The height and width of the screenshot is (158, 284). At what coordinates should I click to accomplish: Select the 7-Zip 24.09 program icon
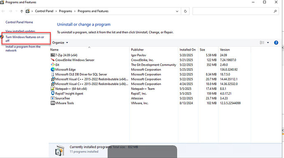pyautogui.click(x=53, y=55)
